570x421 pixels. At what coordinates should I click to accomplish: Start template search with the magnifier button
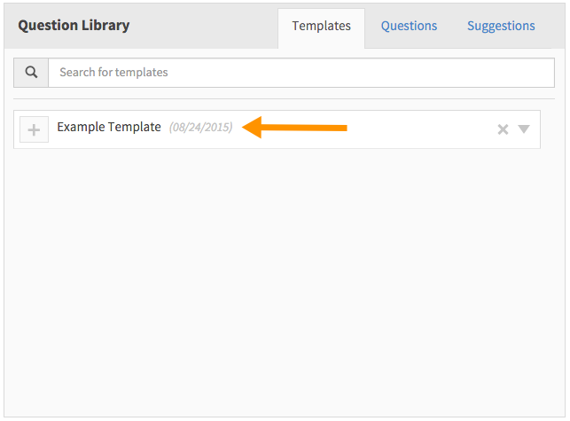tap(31, 73)
